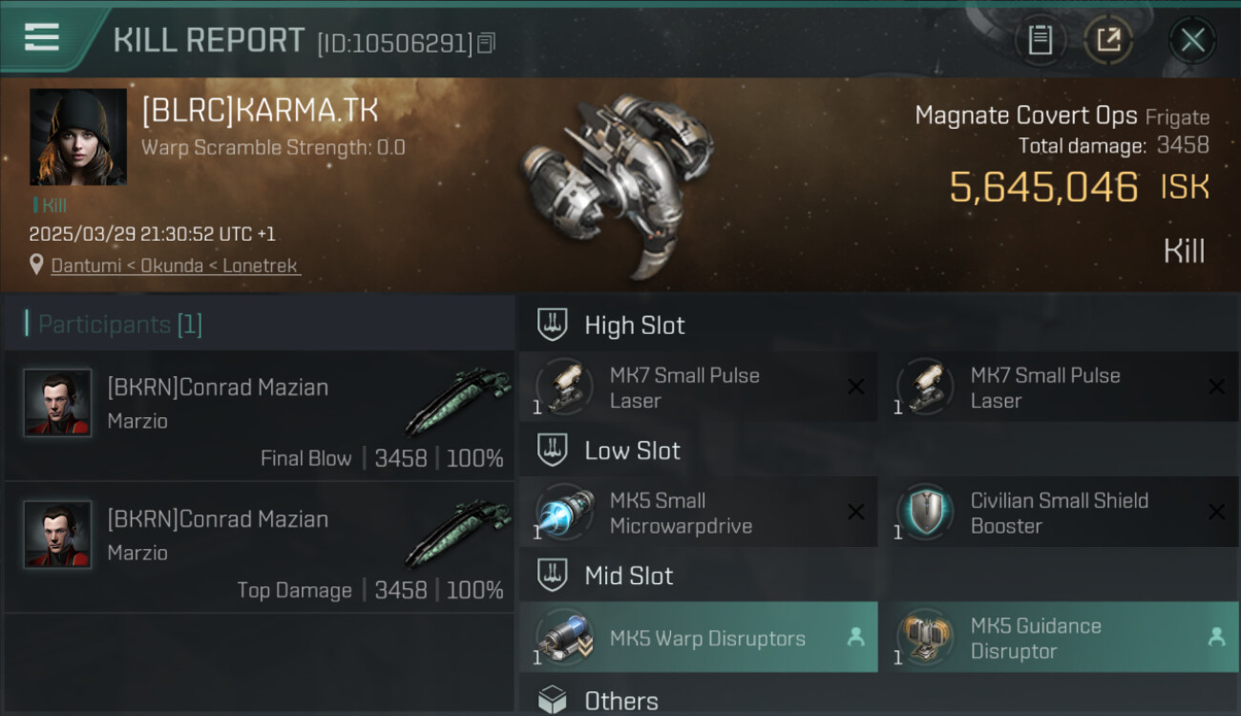Click the Others section header
The image size is (1241, 716).
620,701
